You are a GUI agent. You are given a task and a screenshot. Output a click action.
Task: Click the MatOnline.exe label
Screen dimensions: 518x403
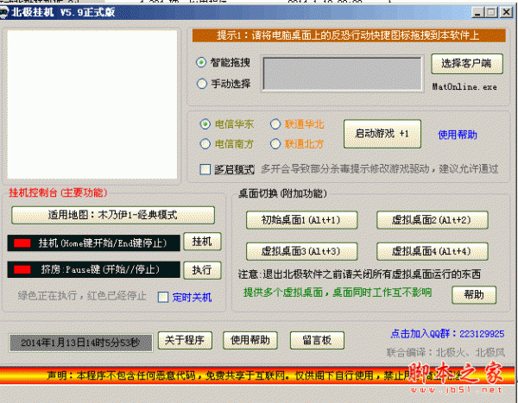coord(464,87)
